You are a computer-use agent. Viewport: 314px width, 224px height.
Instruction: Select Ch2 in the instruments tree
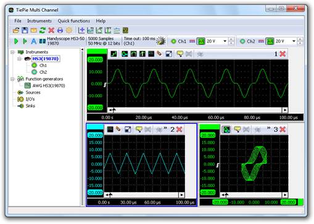(x=43, y=72)
